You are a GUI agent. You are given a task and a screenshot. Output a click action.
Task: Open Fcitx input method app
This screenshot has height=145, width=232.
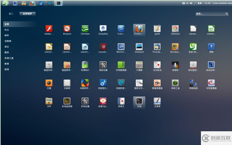(x=121, y=29)
